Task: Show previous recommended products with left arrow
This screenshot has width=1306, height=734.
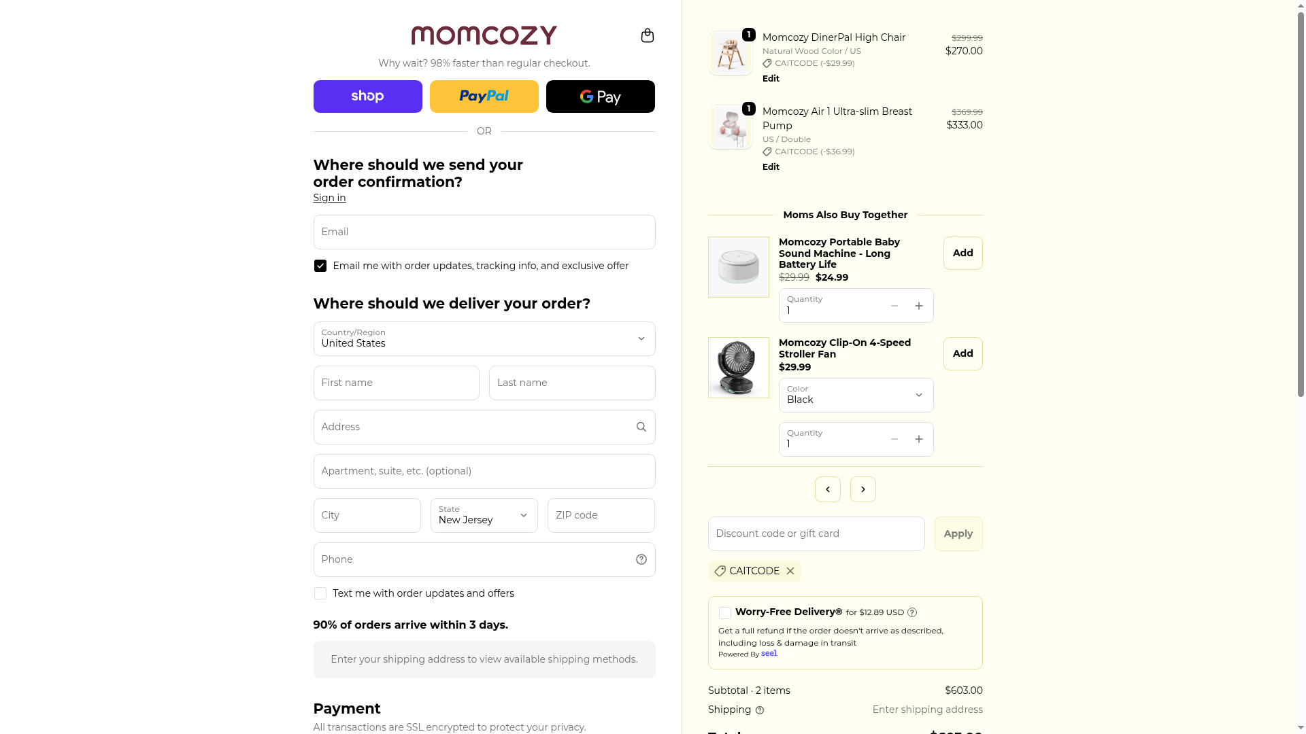Action: point(827,489)
